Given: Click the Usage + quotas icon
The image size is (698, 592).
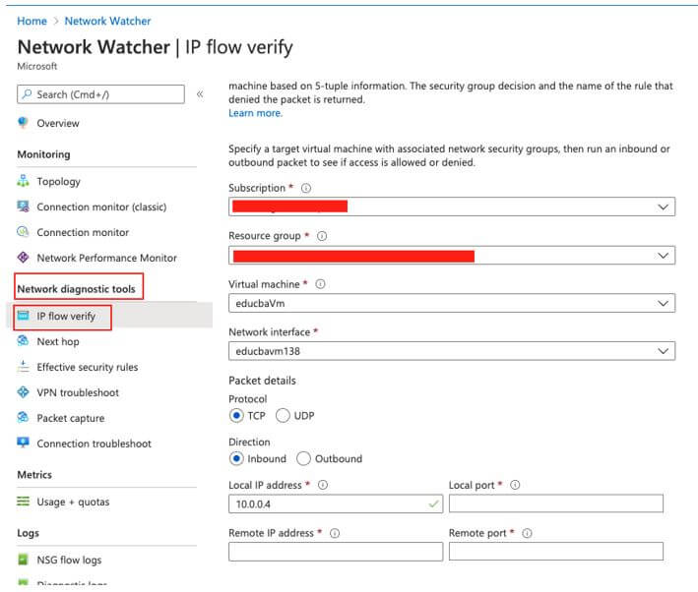Looking at the screenshot, I should click(x=24, y=502).
